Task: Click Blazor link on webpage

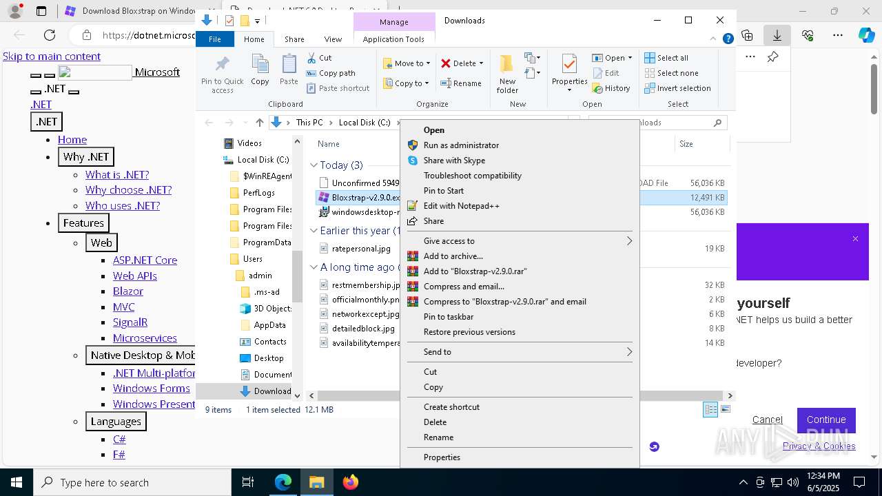Action: click(128, 291)
